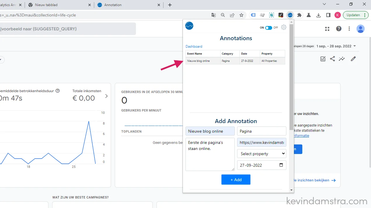371x208 pixels.
Task: Open a new browser tab with plus
Action: (170, 5)
